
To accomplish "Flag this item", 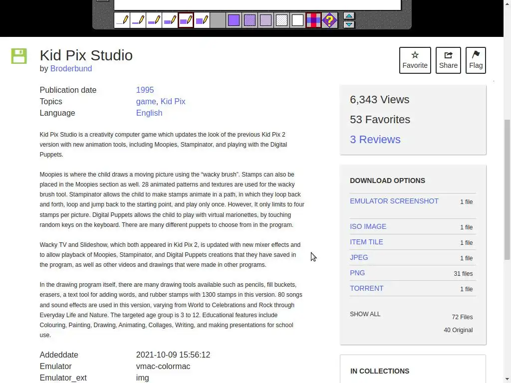I will coord(476,60).
